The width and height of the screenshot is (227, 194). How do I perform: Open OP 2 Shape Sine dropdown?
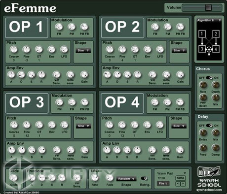click(x=179, y=51)
